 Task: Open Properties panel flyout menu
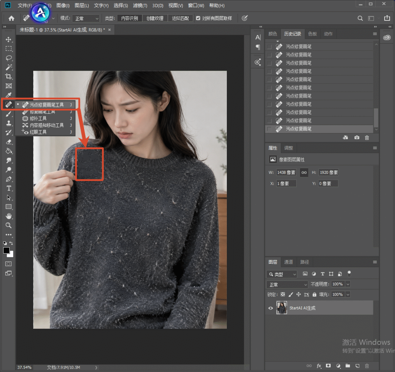[375, 148]
